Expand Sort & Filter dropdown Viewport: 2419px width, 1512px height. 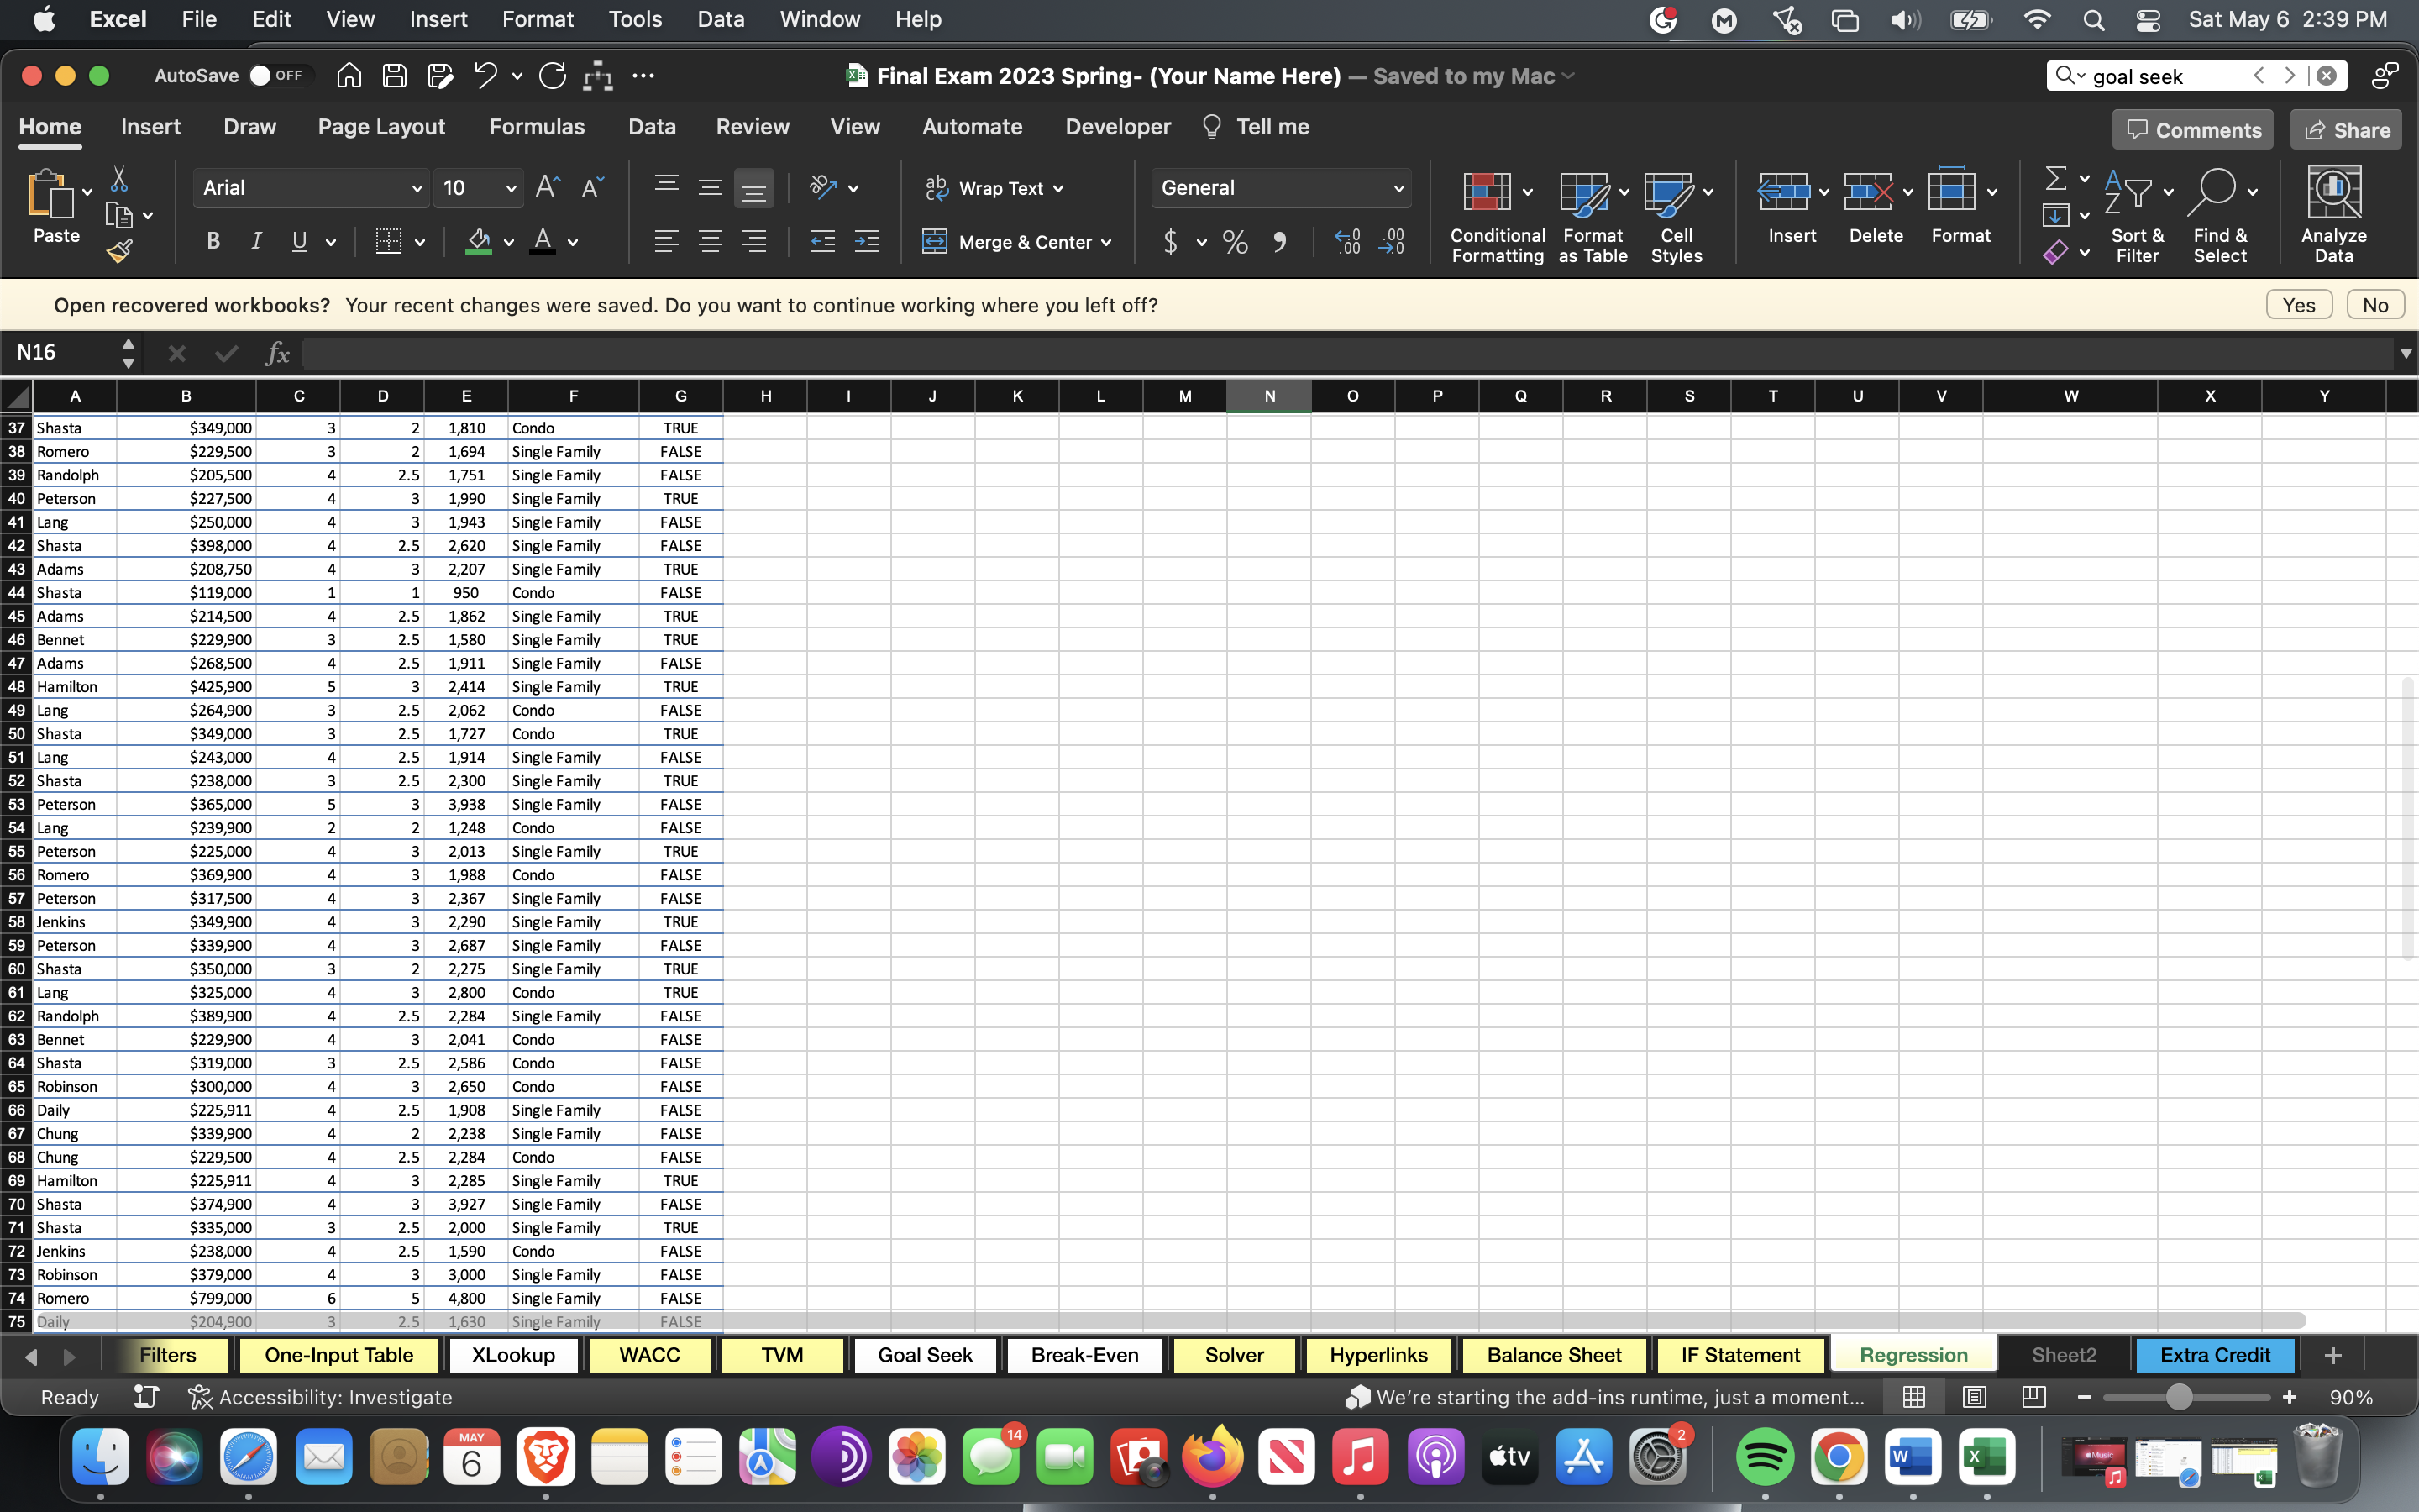(2168, 191)
